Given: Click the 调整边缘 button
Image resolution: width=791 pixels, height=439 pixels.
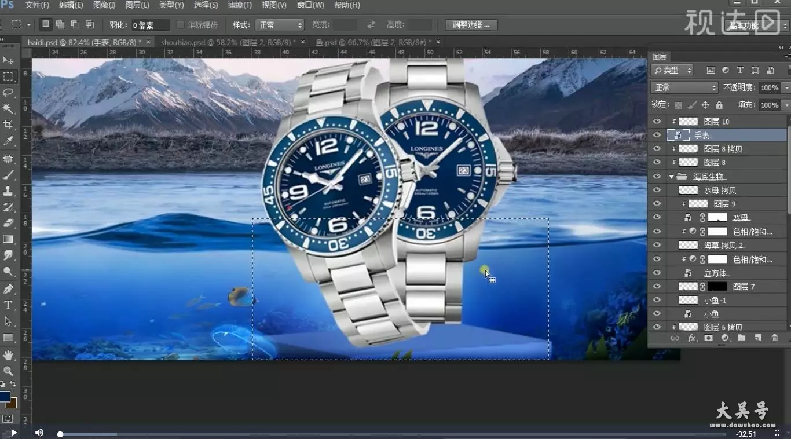Looking at the screenshot, I should (x=471, y=25).
